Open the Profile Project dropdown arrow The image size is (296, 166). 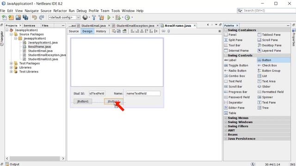(x=132, y=18)
